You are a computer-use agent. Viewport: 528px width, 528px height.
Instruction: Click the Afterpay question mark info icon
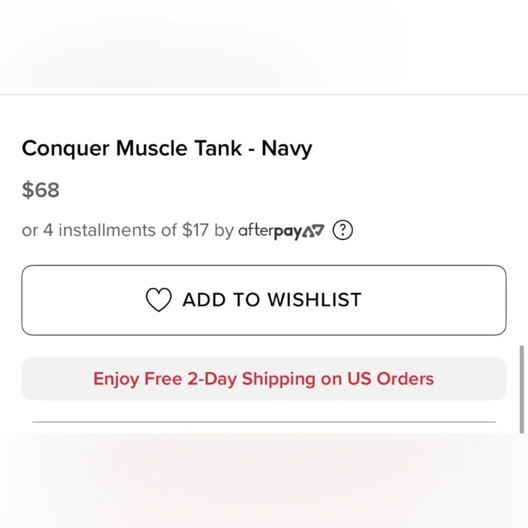(x=343, y=230)
